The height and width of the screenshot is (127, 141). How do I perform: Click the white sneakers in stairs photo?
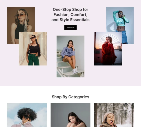[x=75, y=71]
